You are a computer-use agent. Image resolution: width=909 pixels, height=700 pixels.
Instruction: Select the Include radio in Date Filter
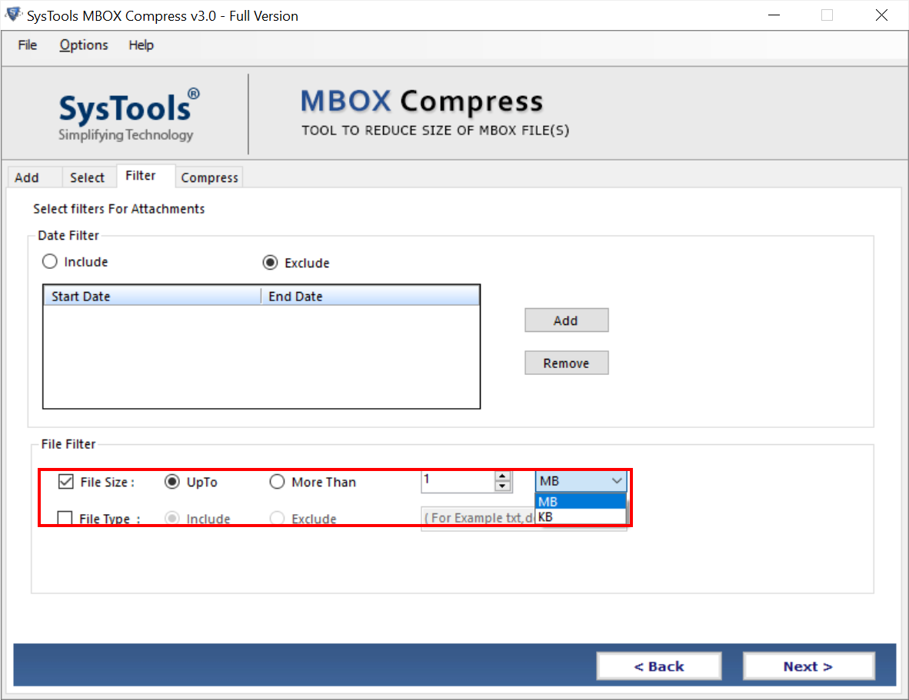tap(49, 261)
